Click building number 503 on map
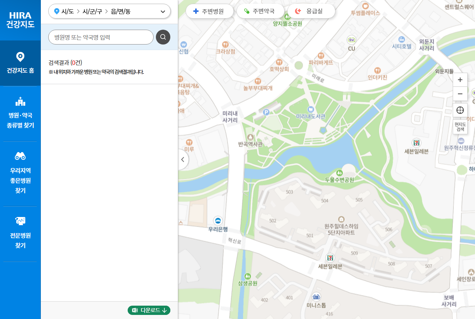The height and width of the screenshot is (319, 475). pyautogui.click(x=289, y=192)
